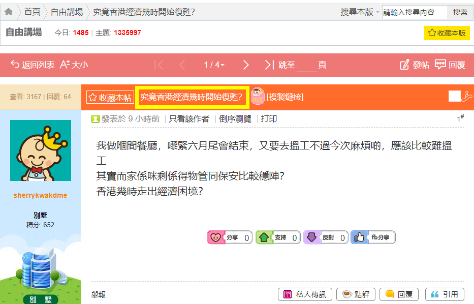Open A± 大小 font size option

point(74,65)
